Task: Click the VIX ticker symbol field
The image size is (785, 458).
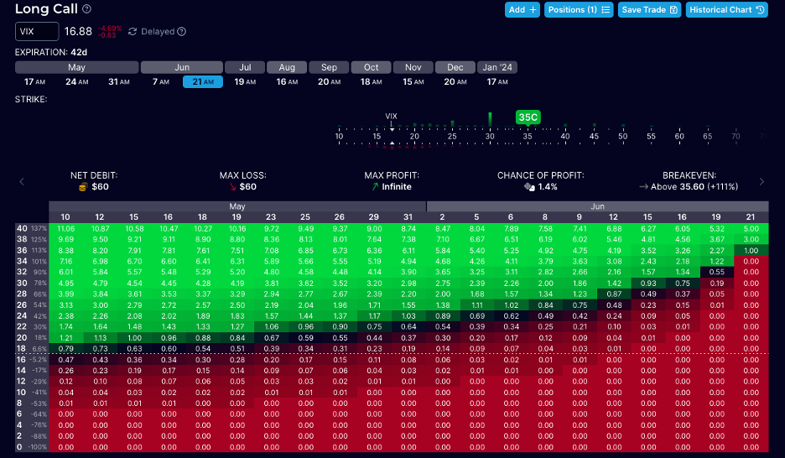Action: (37, 32)
